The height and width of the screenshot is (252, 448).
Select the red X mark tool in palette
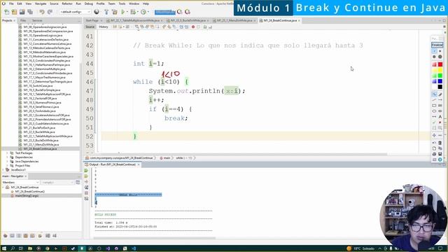[440, 122]
